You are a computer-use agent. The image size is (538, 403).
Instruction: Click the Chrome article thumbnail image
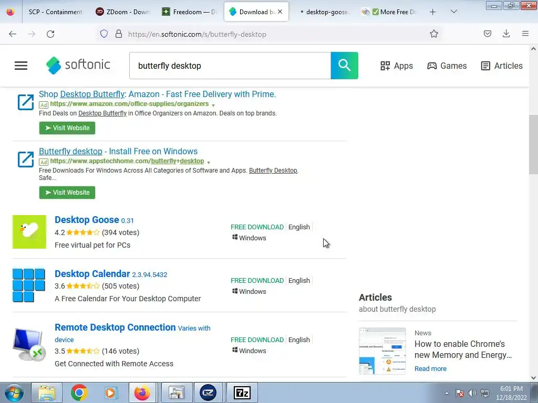click(382, 351)
